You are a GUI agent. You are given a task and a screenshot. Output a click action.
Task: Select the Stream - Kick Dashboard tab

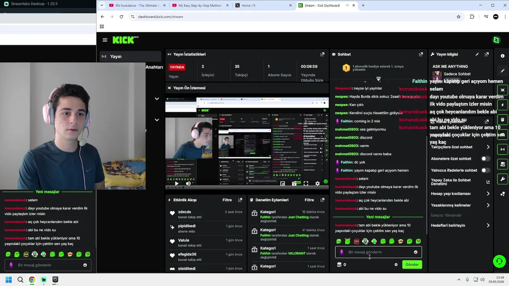(326, 6)
